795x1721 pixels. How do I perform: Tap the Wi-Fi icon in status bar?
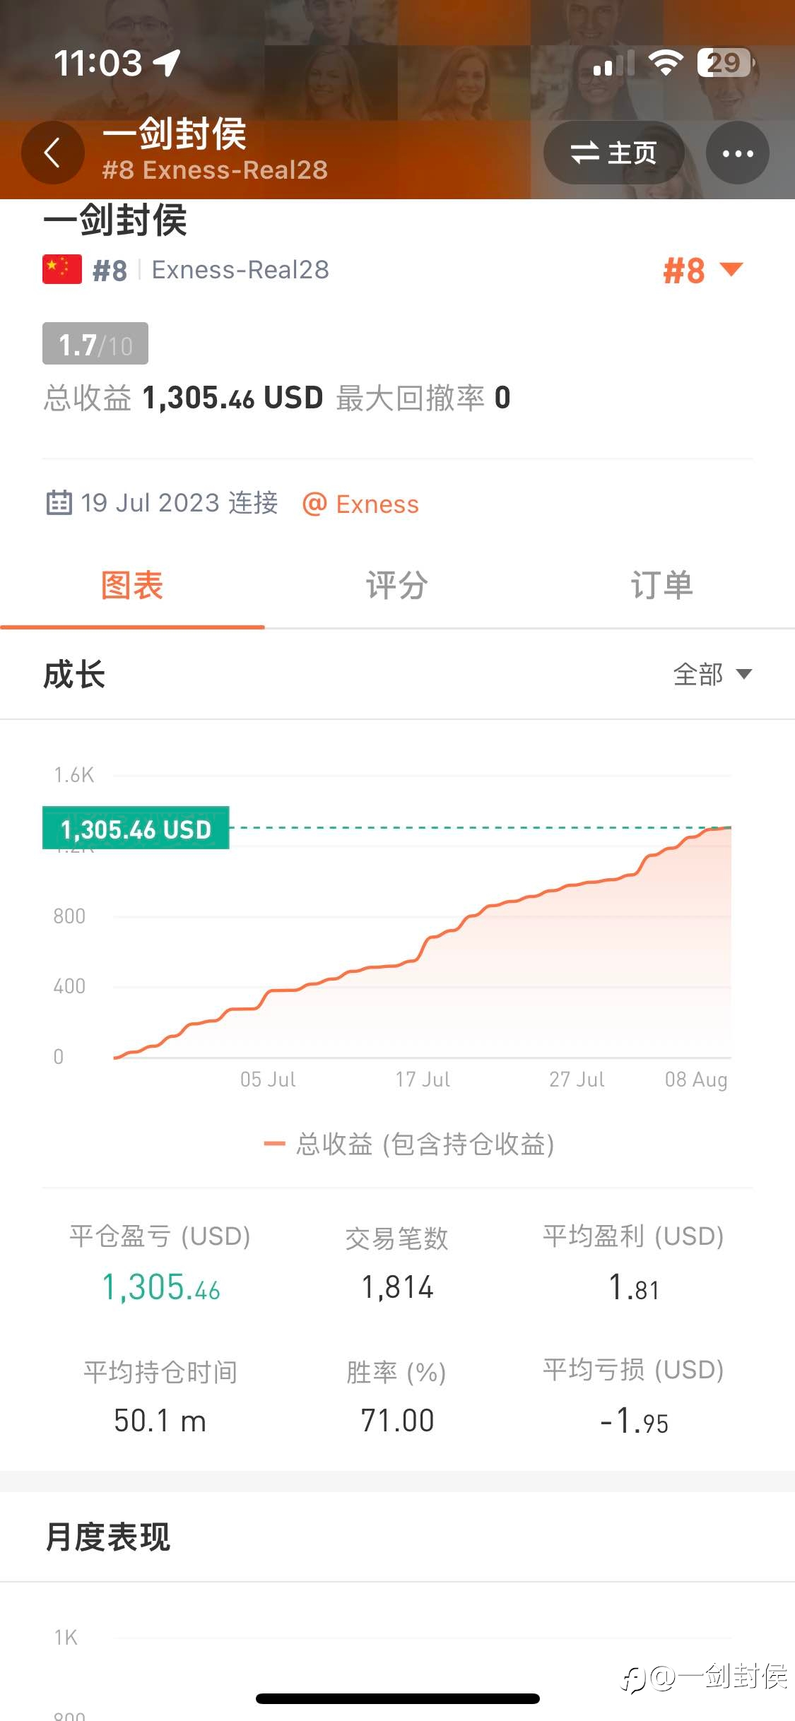pos(666,64)
